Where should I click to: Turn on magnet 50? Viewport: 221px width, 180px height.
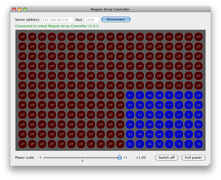click(159, 144)
